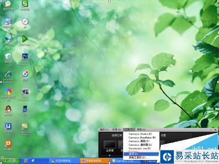Switch to the orange Baidu taskbar button
This screenshot has width=219, height=164.
click(x=95, y=161)
